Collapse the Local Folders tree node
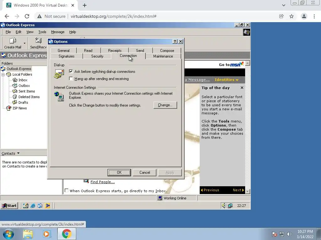Viewport: 321px width, 240px height. [x=3, y=75]
